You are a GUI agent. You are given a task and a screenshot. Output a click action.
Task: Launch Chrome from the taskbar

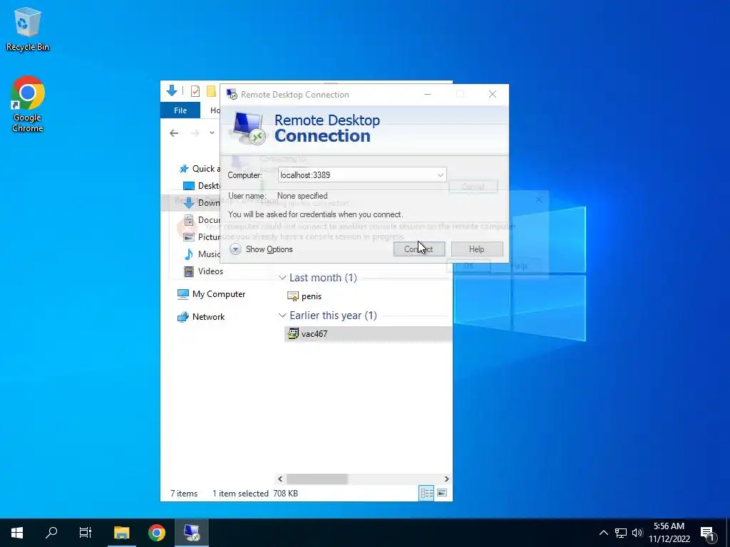point(157,533)
